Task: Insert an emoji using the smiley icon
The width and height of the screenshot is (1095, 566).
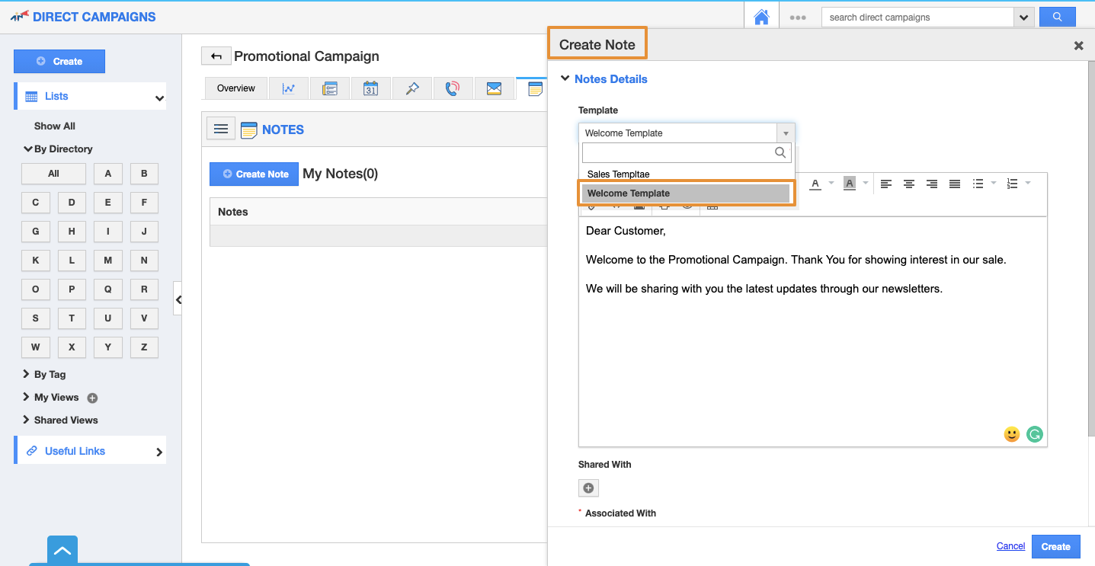Action: pos(1011,434)
